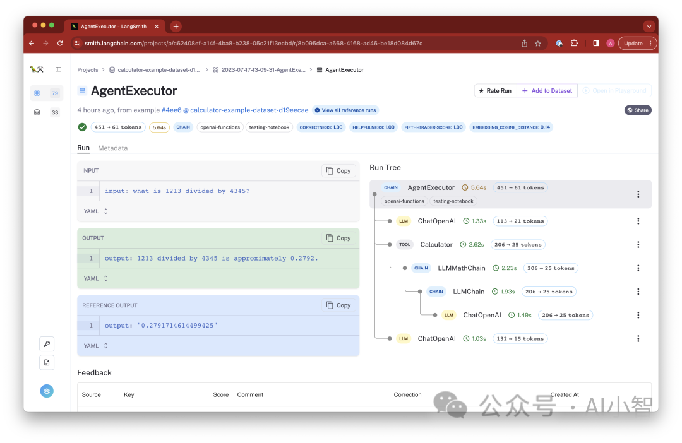Change REFERENCE OUTPUT format YAML dropdown
The image size is (682, 443).
point(96,346)
